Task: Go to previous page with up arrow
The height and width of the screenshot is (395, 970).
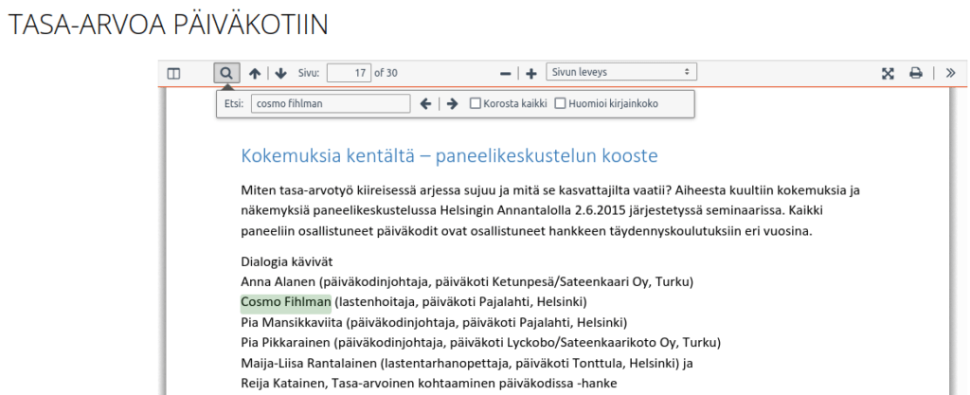Action: [x=254, y=73]
